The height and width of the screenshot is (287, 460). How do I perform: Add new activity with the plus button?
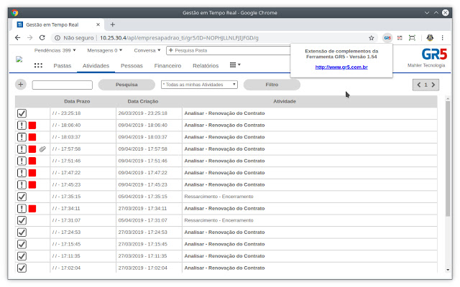tap(21, 85)
